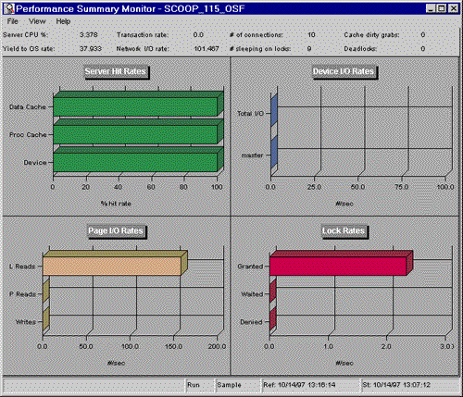463x397 pixels.
Task: Click the Ref timestamp in status bar
Action: (x=311, y=385)
